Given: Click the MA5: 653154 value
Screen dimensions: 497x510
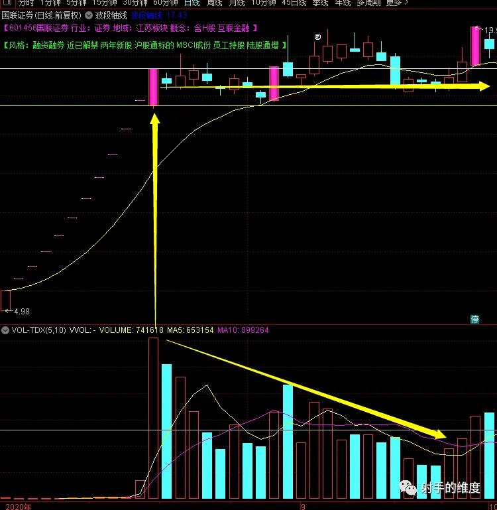Looking at the screenshot, I should [x=190, y=330].
